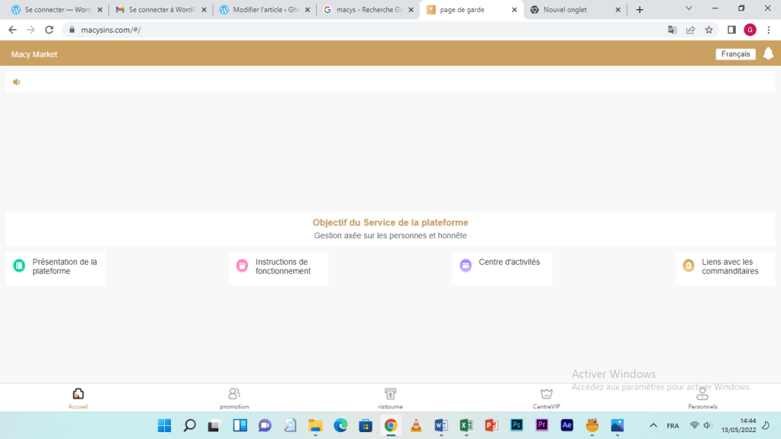This screenshot has height=439, width=781.
Task: Expand the Chrome tab search chevron
Action: [x=689, y=8]
